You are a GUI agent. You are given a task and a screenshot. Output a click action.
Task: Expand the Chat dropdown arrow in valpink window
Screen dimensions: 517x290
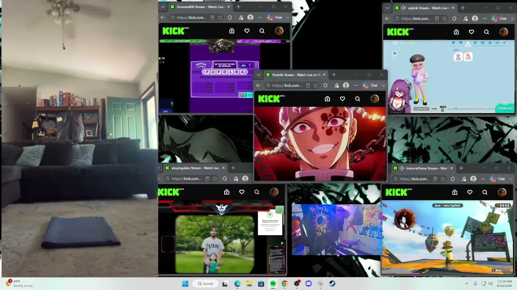(513, 19)
